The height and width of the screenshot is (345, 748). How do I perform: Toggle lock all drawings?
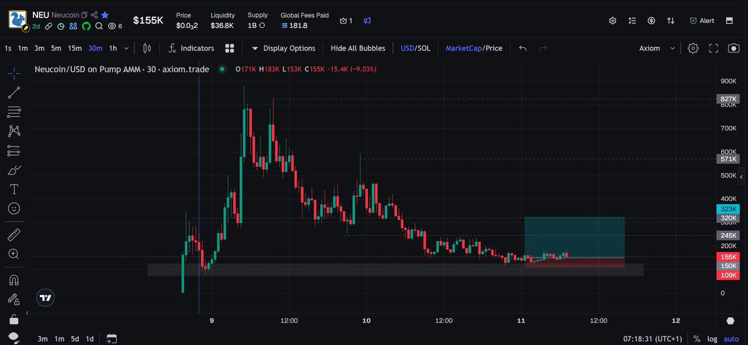tap(14, 319)
